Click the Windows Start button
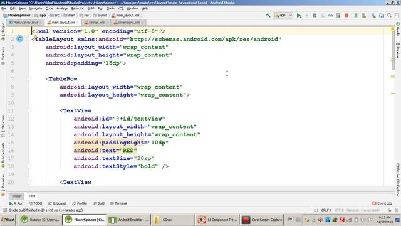The height and width of the screenshot is (226, 401). [8, 220]
